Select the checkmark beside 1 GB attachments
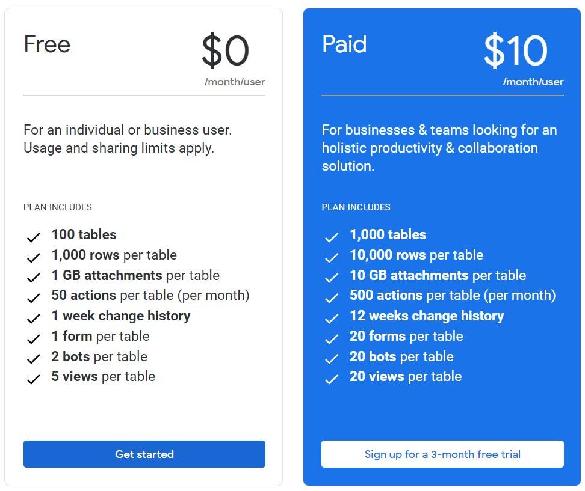The image size is (585, 491). pyautogui.click(x=33, y=278)
